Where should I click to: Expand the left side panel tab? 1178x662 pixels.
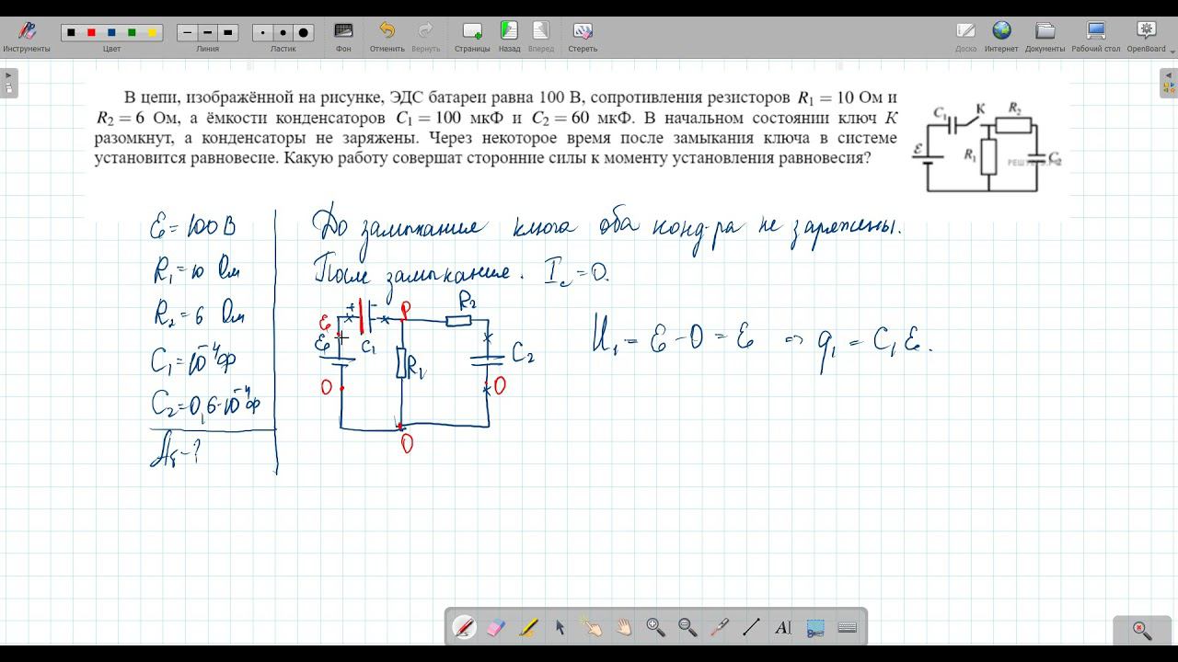tap(8, 83)
